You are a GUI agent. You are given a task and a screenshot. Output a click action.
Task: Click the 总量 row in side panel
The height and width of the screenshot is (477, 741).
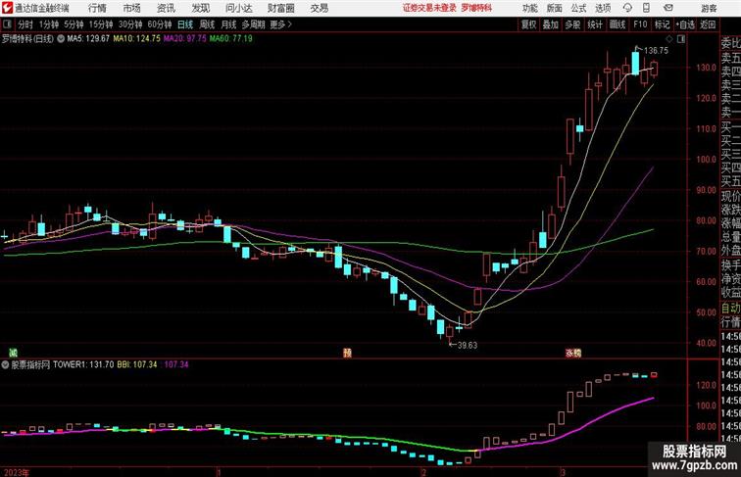730,237
